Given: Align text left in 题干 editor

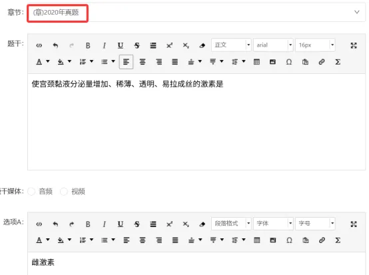Looking at the screenshot, I should point(126,62).
